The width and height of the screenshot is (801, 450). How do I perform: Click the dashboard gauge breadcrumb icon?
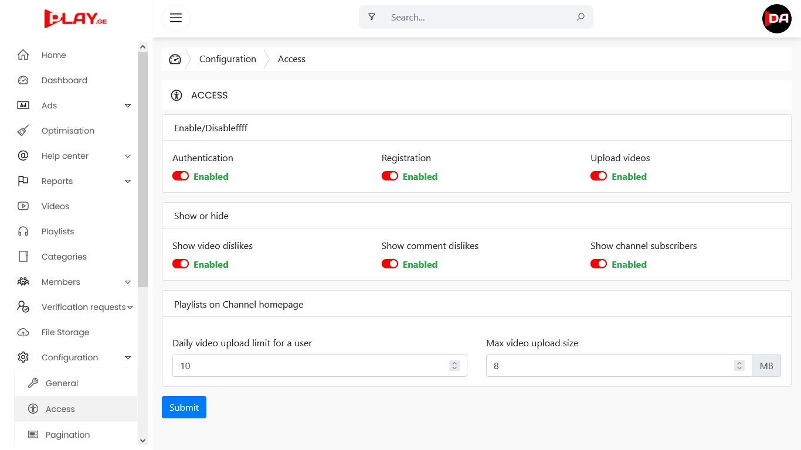point(175,59)
